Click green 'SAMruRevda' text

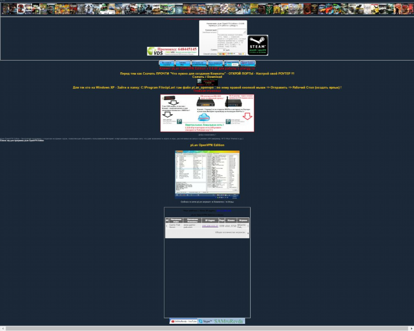point(229,321)
